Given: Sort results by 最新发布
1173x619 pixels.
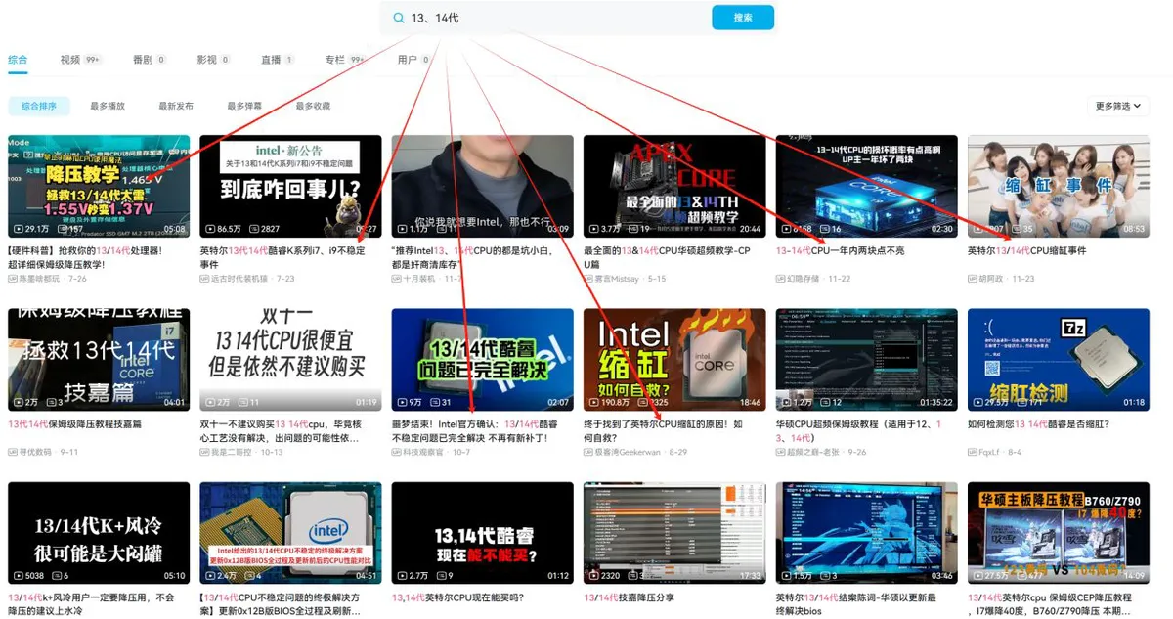Looking at the screenshot, I should tap(176, 106).
